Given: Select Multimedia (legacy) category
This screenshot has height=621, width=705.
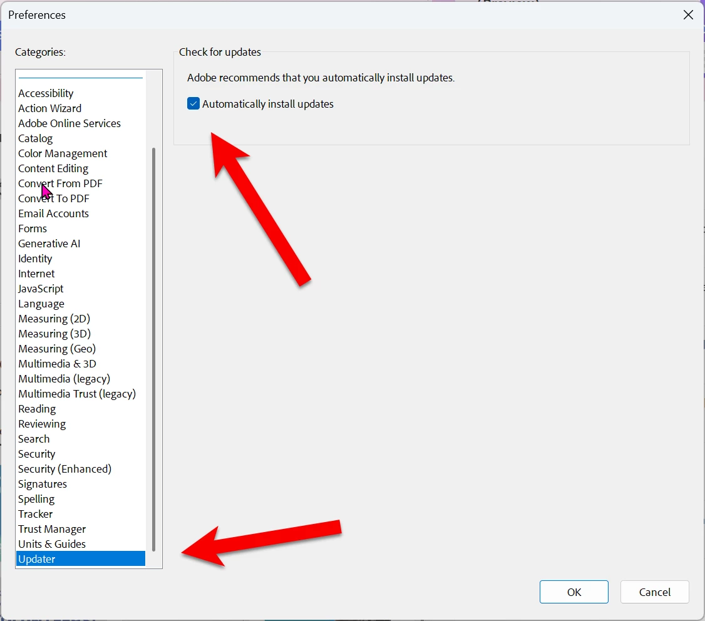Looking at the screenshot, I should [x=64, y=379].
